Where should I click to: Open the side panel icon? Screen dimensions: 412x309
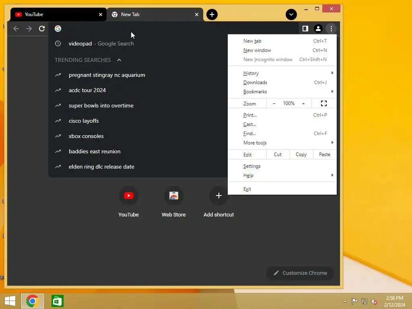click(x=305, y=29)
